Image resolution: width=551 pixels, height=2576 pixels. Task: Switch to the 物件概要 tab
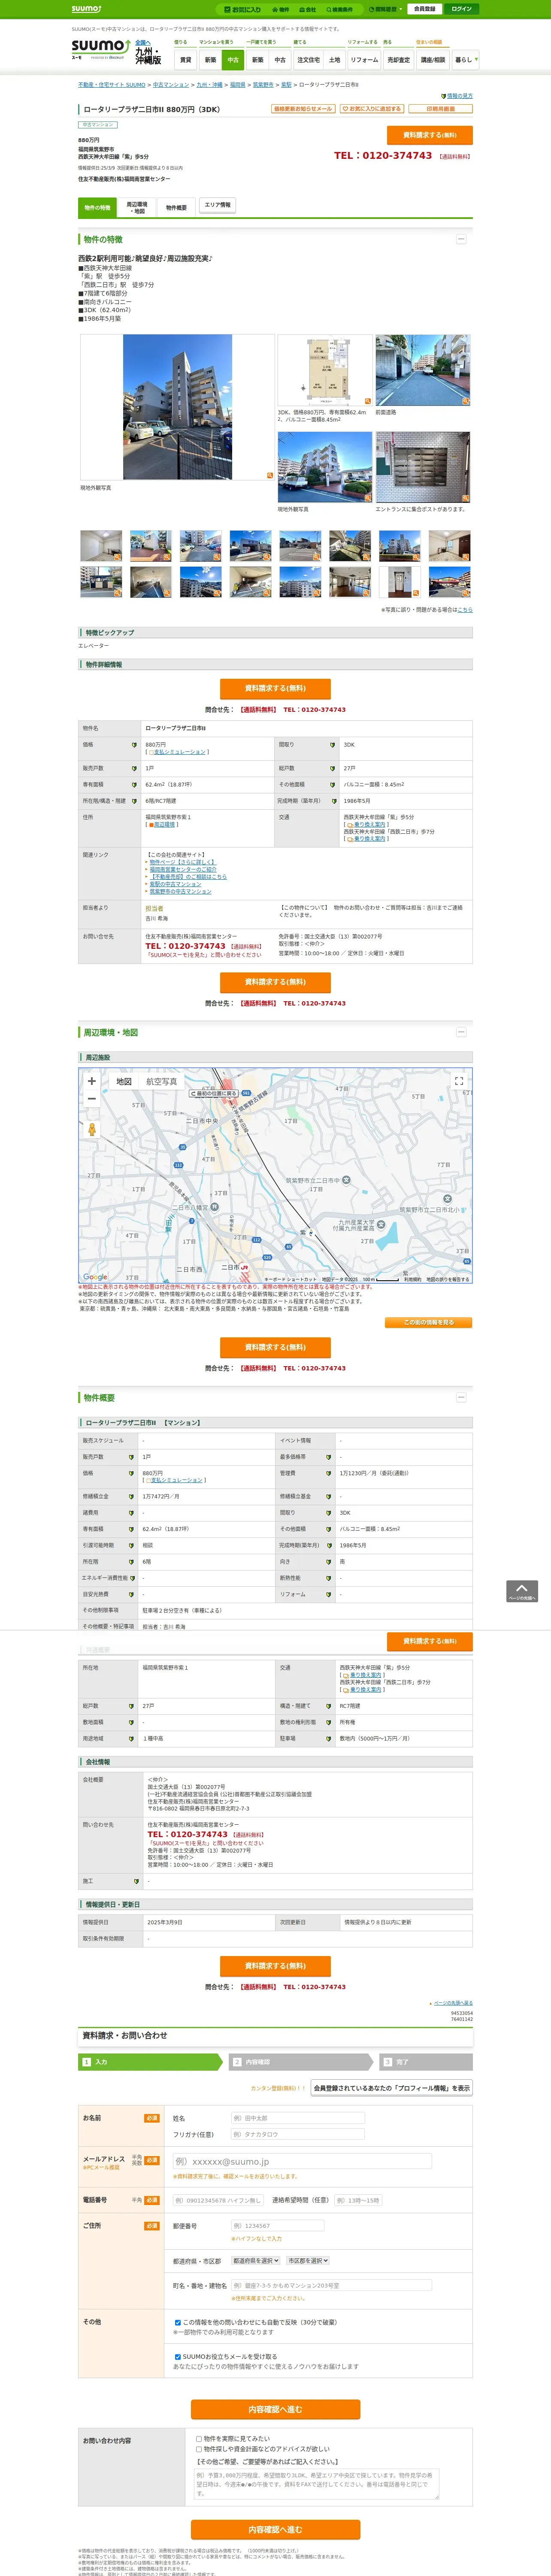point(176,207)
